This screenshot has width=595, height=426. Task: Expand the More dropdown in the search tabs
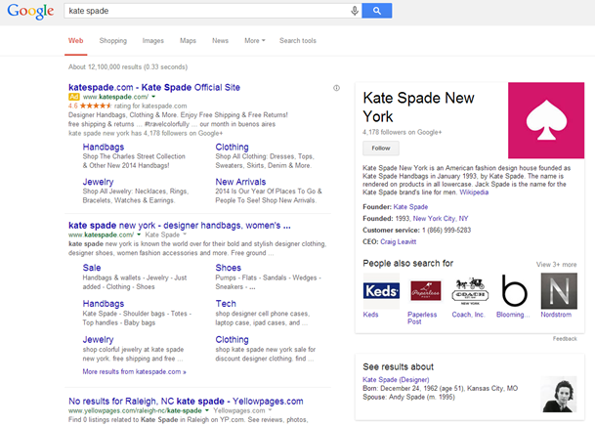(254, 41)
